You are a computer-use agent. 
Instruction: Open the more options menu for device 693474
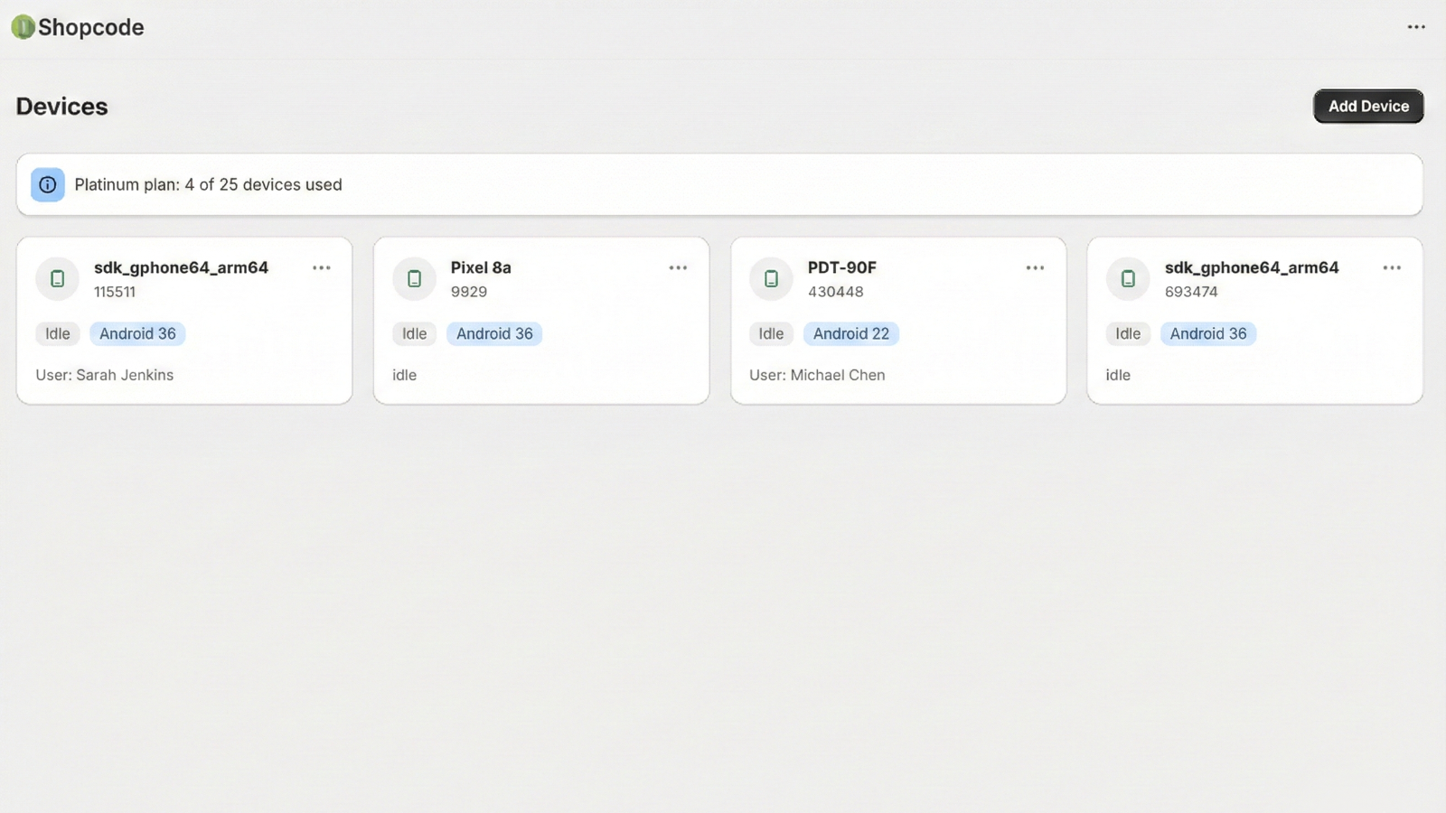1392,267
